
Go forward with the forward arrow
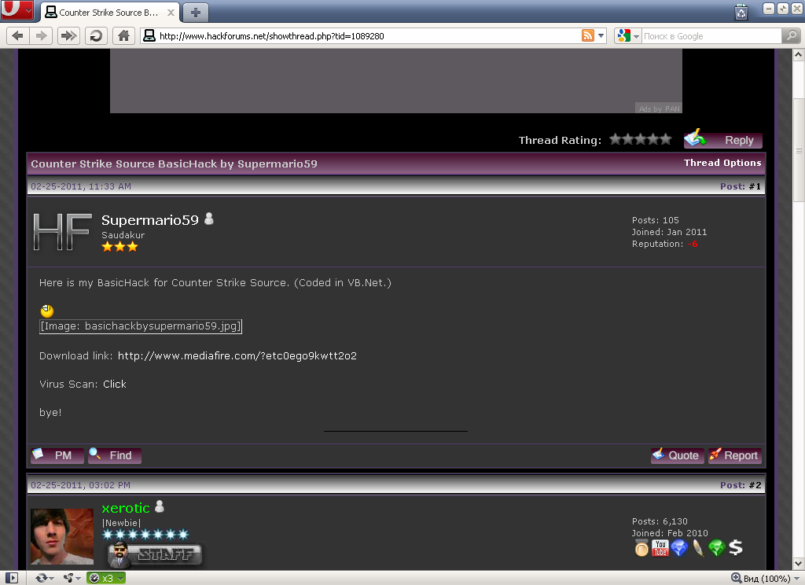pyautogui.click(x=41, y=36)
